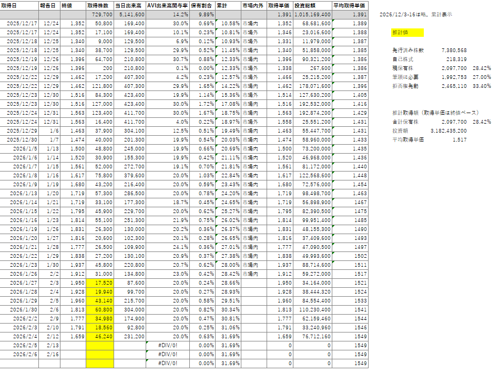Select the empty yellow cell for 2026/2/5

[x=99, y=345]
